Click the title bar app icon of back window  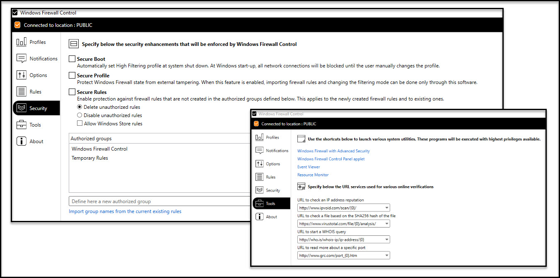coord(15,13)
